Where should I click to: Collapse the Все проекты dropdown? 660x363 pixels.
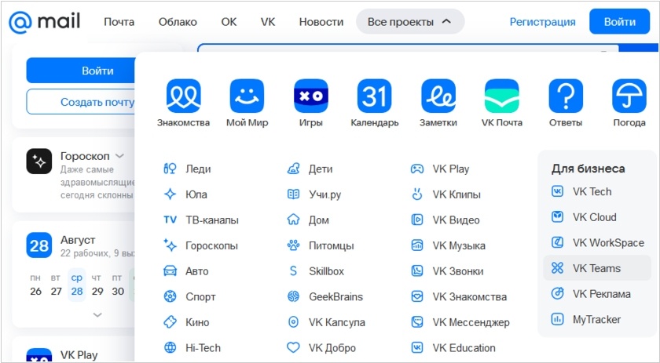[x=410, y=21]
